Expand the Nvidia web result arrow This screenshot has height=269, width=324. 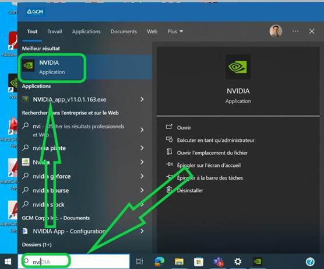[x=142, y=162]
